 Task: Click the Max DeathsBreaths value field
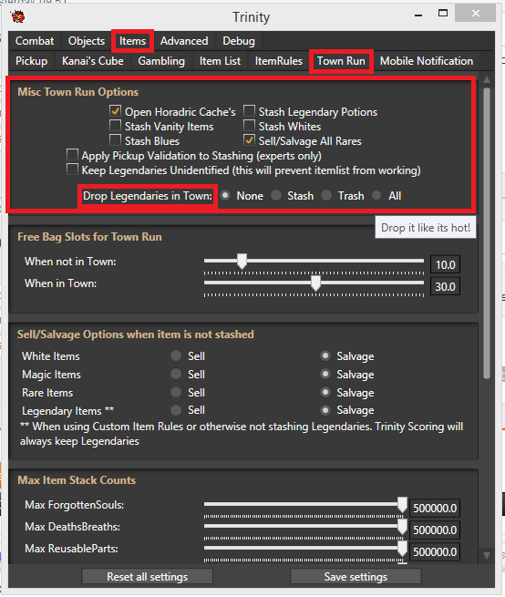pos(435,530)
